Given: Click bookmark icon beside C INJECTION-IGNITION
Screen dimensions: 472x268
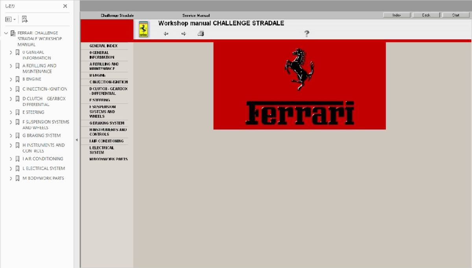Looking at the screenshot, I should coord(17,89).
